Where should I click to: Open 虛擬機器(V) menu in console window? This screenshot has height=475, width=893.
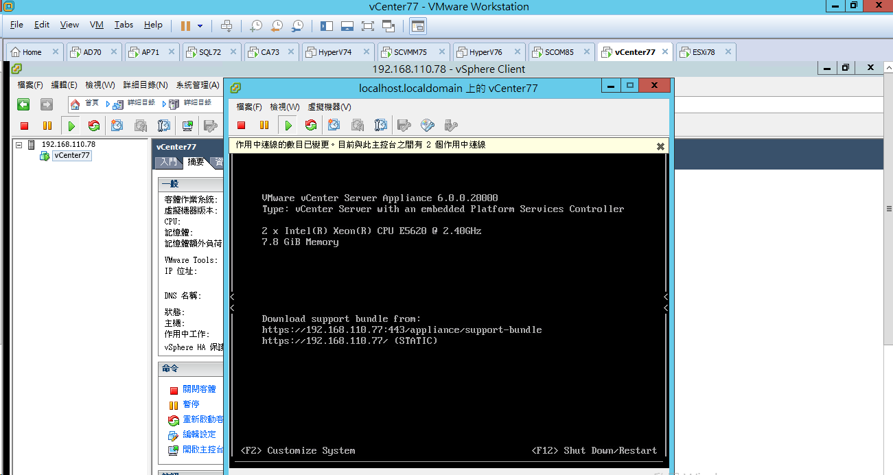pos(329,107)
